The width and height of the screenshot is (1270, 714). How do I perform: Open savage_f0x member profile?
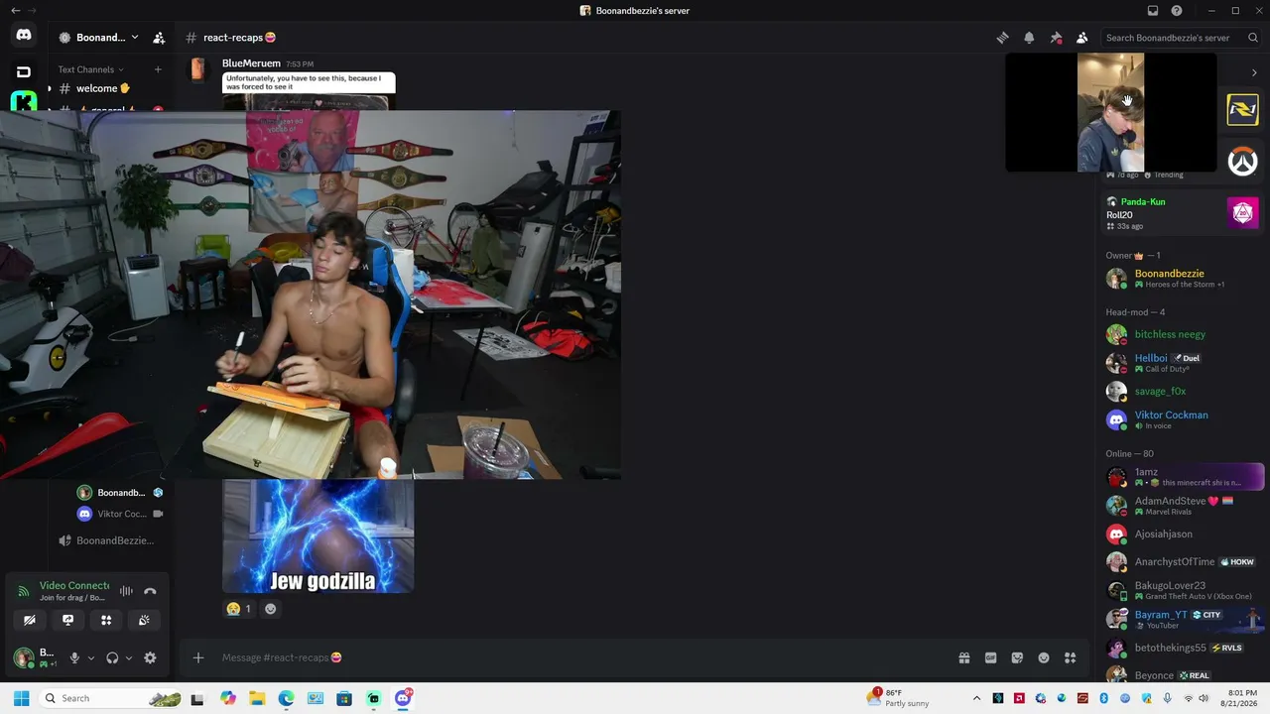pos(1182,391)
